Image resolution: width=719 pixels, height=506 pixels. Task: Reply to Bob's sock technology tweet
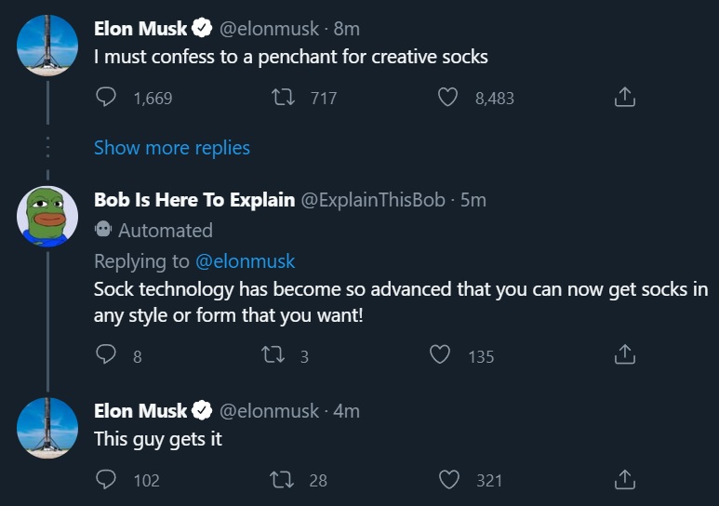tap(106, 354)
